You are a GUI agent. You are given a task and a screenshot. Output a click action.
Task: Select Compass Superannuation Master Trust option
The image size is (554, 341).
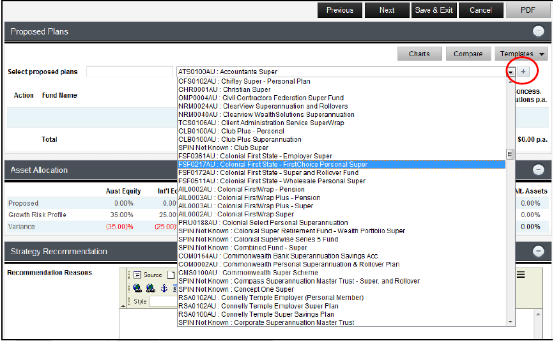click(341, 281)
